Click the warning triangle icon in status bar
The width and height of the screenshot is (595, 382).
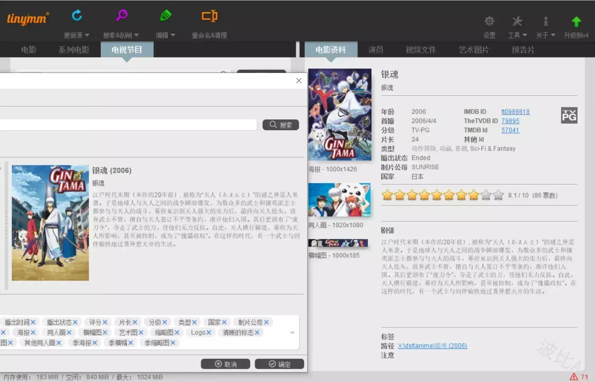[x=574, y=377]
